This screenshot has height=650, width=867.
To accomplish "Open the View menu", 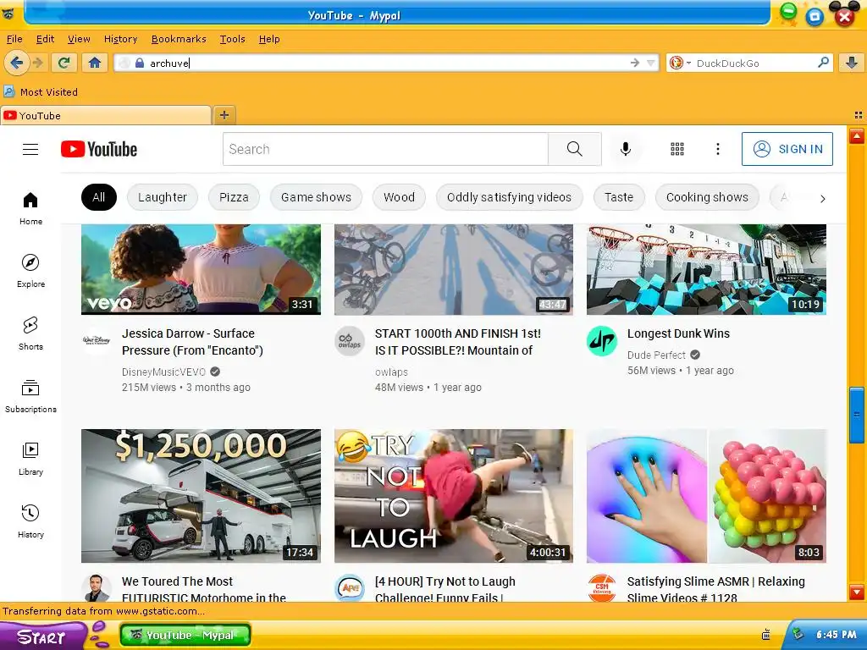I will pyautogui.click(x=79, y=39).
